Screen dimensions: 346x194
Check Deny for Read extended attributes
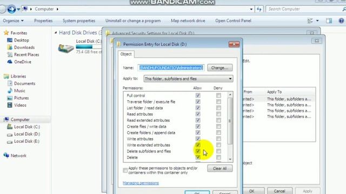(218, 120)
